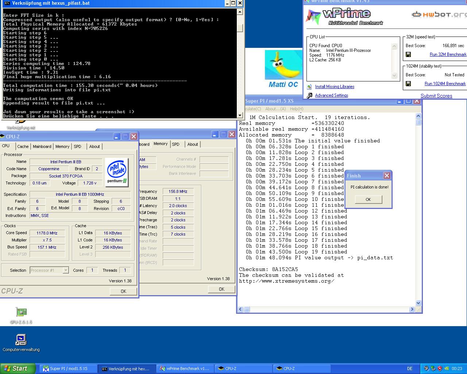Switch to wPrime Benchmark taskbar button

pos(185,369)
